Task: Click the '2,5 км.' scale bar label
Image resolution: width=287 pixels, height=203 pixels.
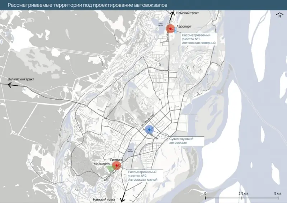Action: [244, 193]
